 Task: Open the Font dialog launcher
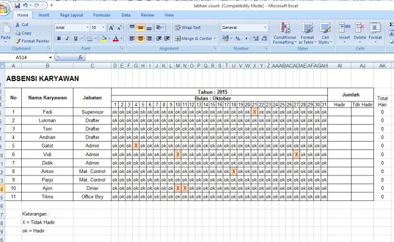[x=122, y=48]
